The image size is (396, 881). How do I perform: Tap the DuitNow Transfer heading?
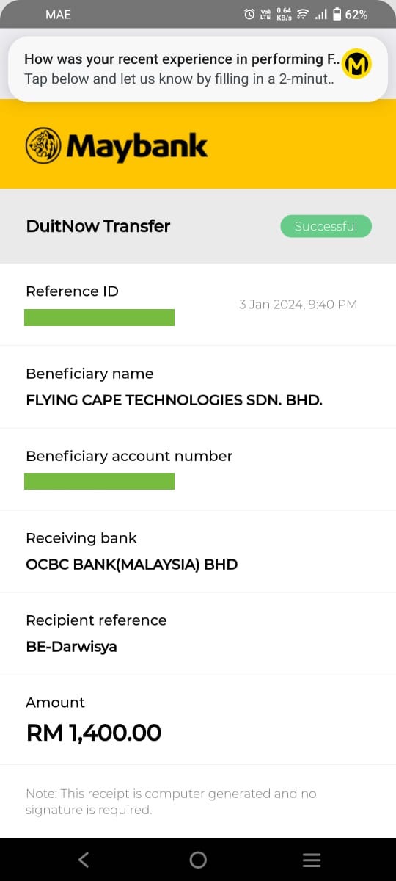[x=98, y=226]
